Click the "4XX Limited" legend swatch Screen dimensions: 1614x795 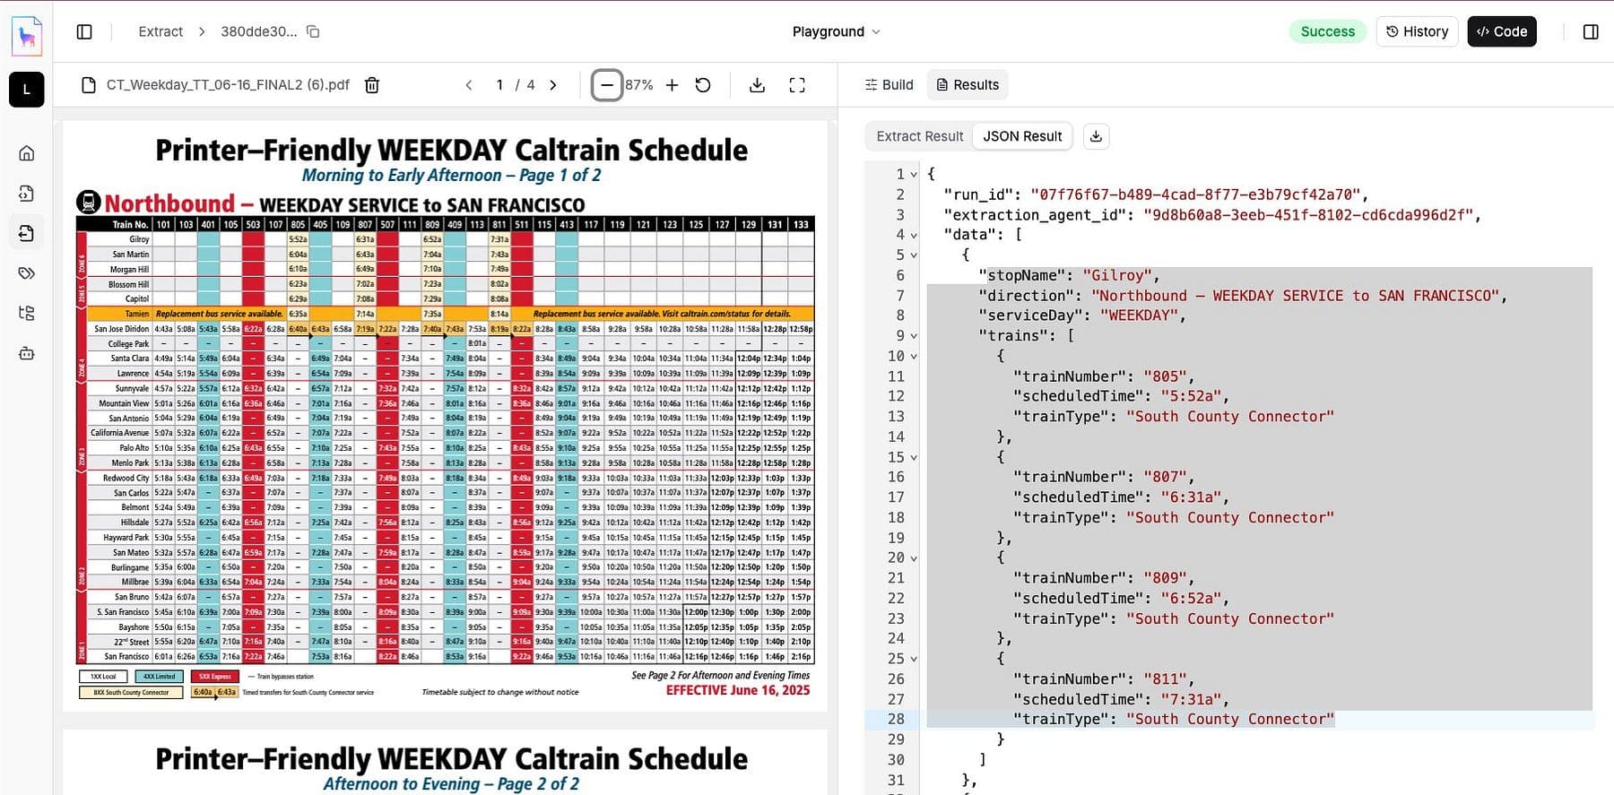pyautogui.click(x=160, y=677)
